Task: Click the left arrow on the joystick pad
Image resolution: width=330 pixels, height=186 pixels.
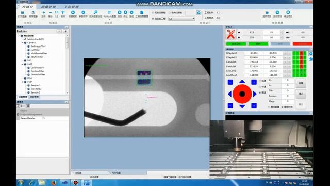Action: click(x=229, y=94)
